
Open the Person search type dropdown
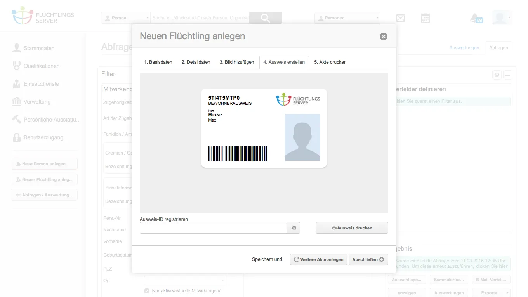[126, 18]
